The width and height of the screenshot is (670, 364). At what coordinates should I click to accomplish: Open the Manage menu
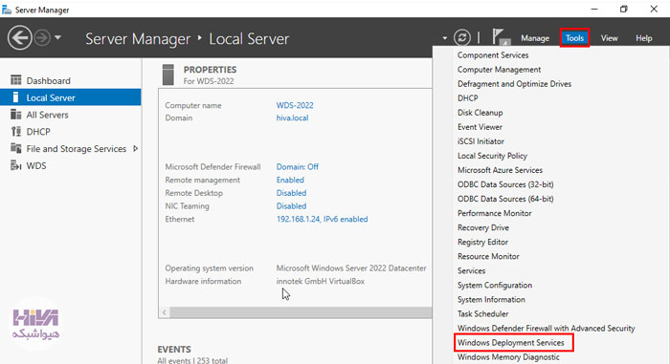pos(534,38)
